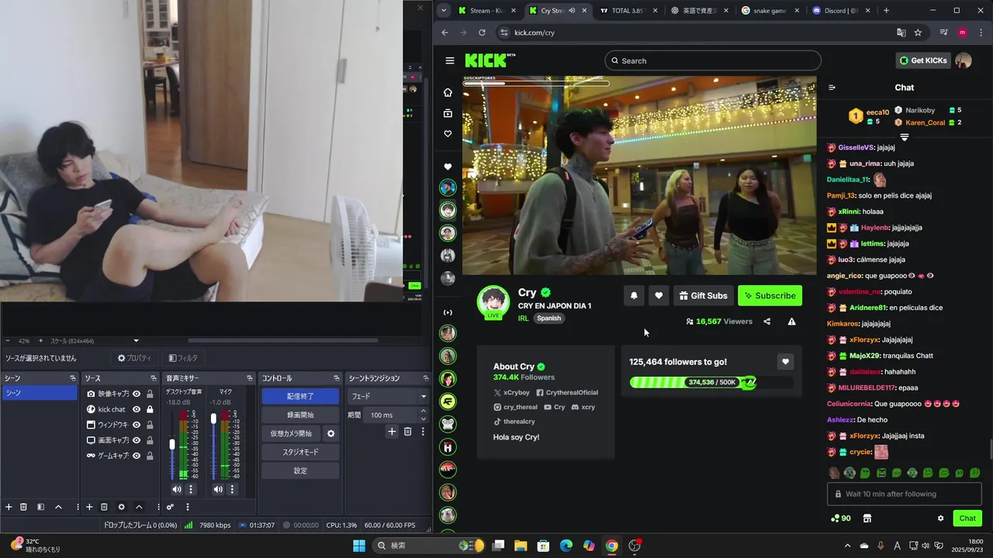The height and width of the screenshot is (558, 993).
Task: Toggle visibility of ゲームキャプチャ source
Action: pos(137,456)
